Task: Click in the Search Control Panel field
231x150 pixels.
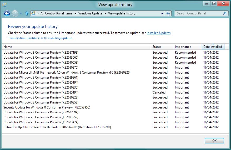Action: pyautogui.click(x=199, y=13)
